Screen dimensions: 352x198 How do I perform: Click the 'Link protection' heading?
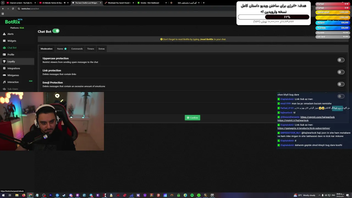52,70
